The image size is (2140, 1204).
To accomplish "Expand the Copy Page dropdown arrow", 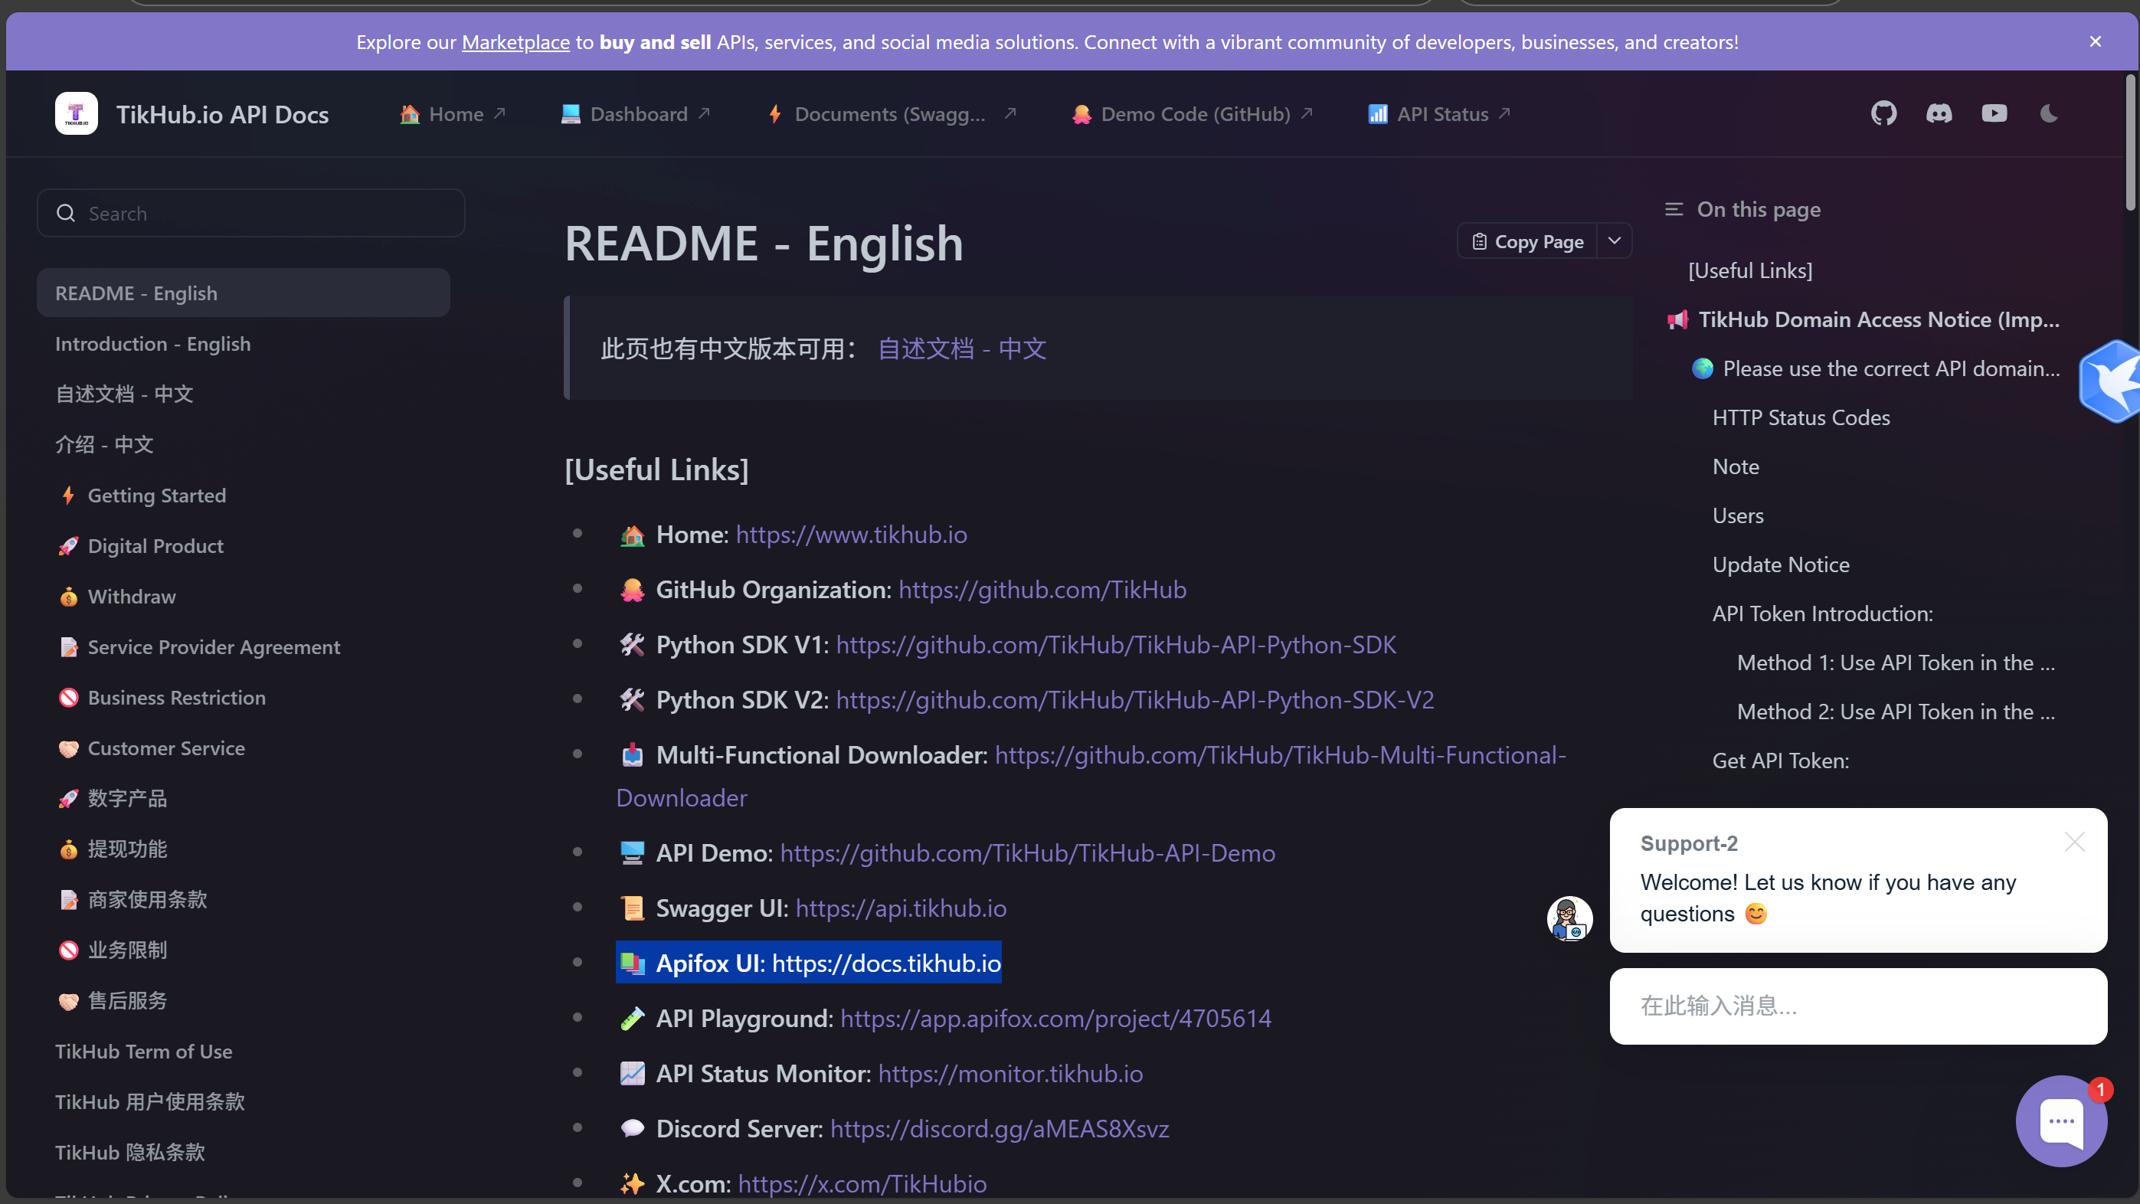I will point(1614,241).
